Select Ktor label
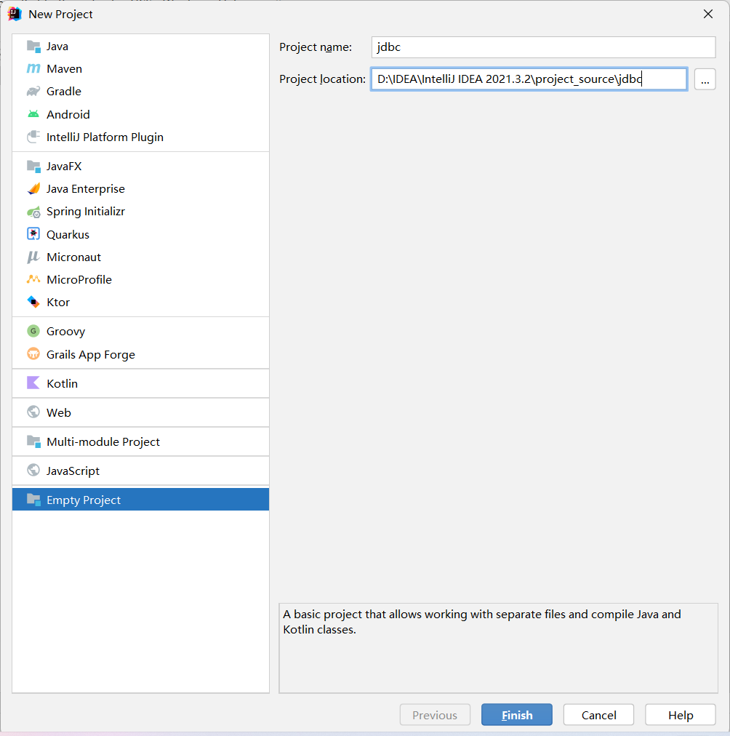730x736 pixels. pyautogui.click(x=58, y=303)
